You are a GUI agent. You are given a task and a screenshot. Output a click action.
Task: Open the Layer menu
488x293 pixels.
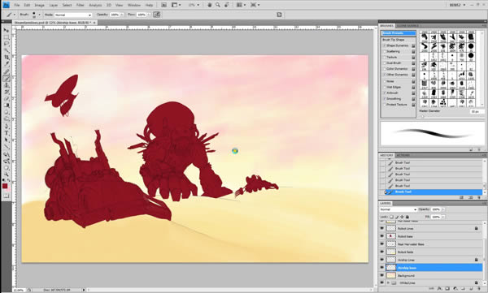click(53, 5)
